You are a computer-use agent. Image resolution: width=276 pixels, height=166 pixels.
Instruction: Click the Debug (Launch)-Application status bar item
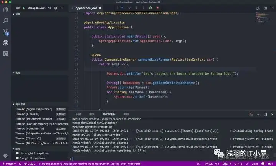[x=90, y=164]
